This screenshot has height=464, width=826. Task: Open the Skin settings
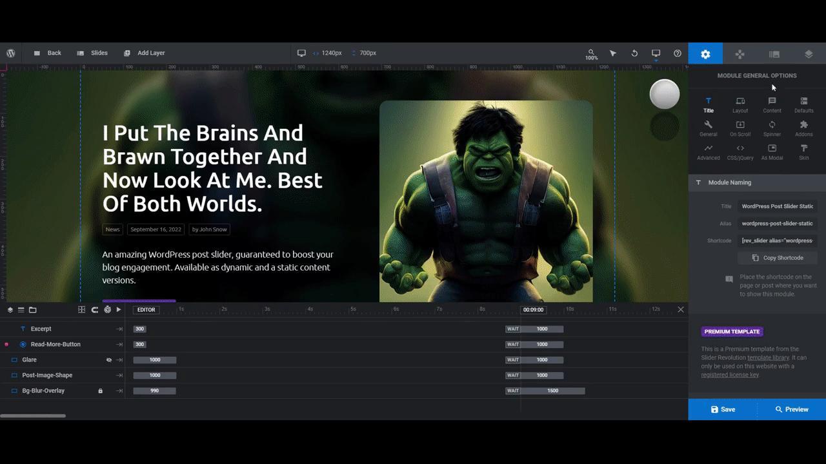[x=804, y=152]
